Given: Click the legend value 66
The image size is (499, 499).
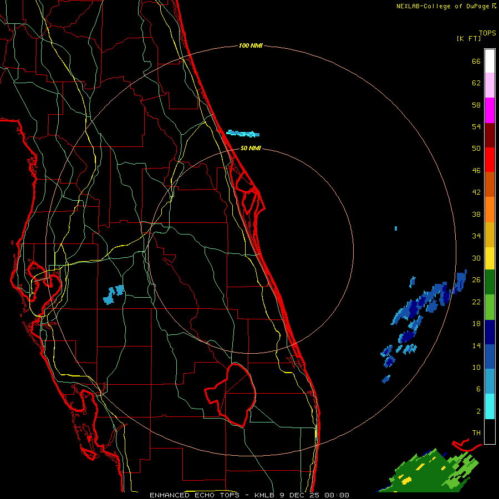Looking at the screenshot, I should tap(476, 61).
